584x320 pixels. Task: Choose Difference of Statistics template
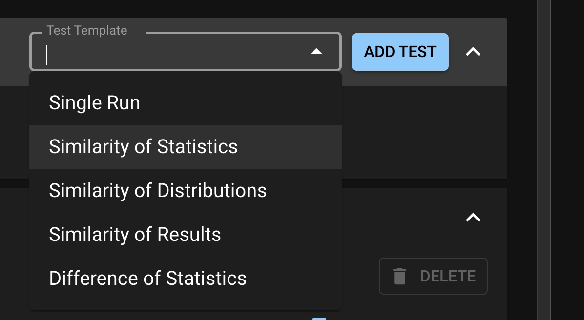[147, 279]
